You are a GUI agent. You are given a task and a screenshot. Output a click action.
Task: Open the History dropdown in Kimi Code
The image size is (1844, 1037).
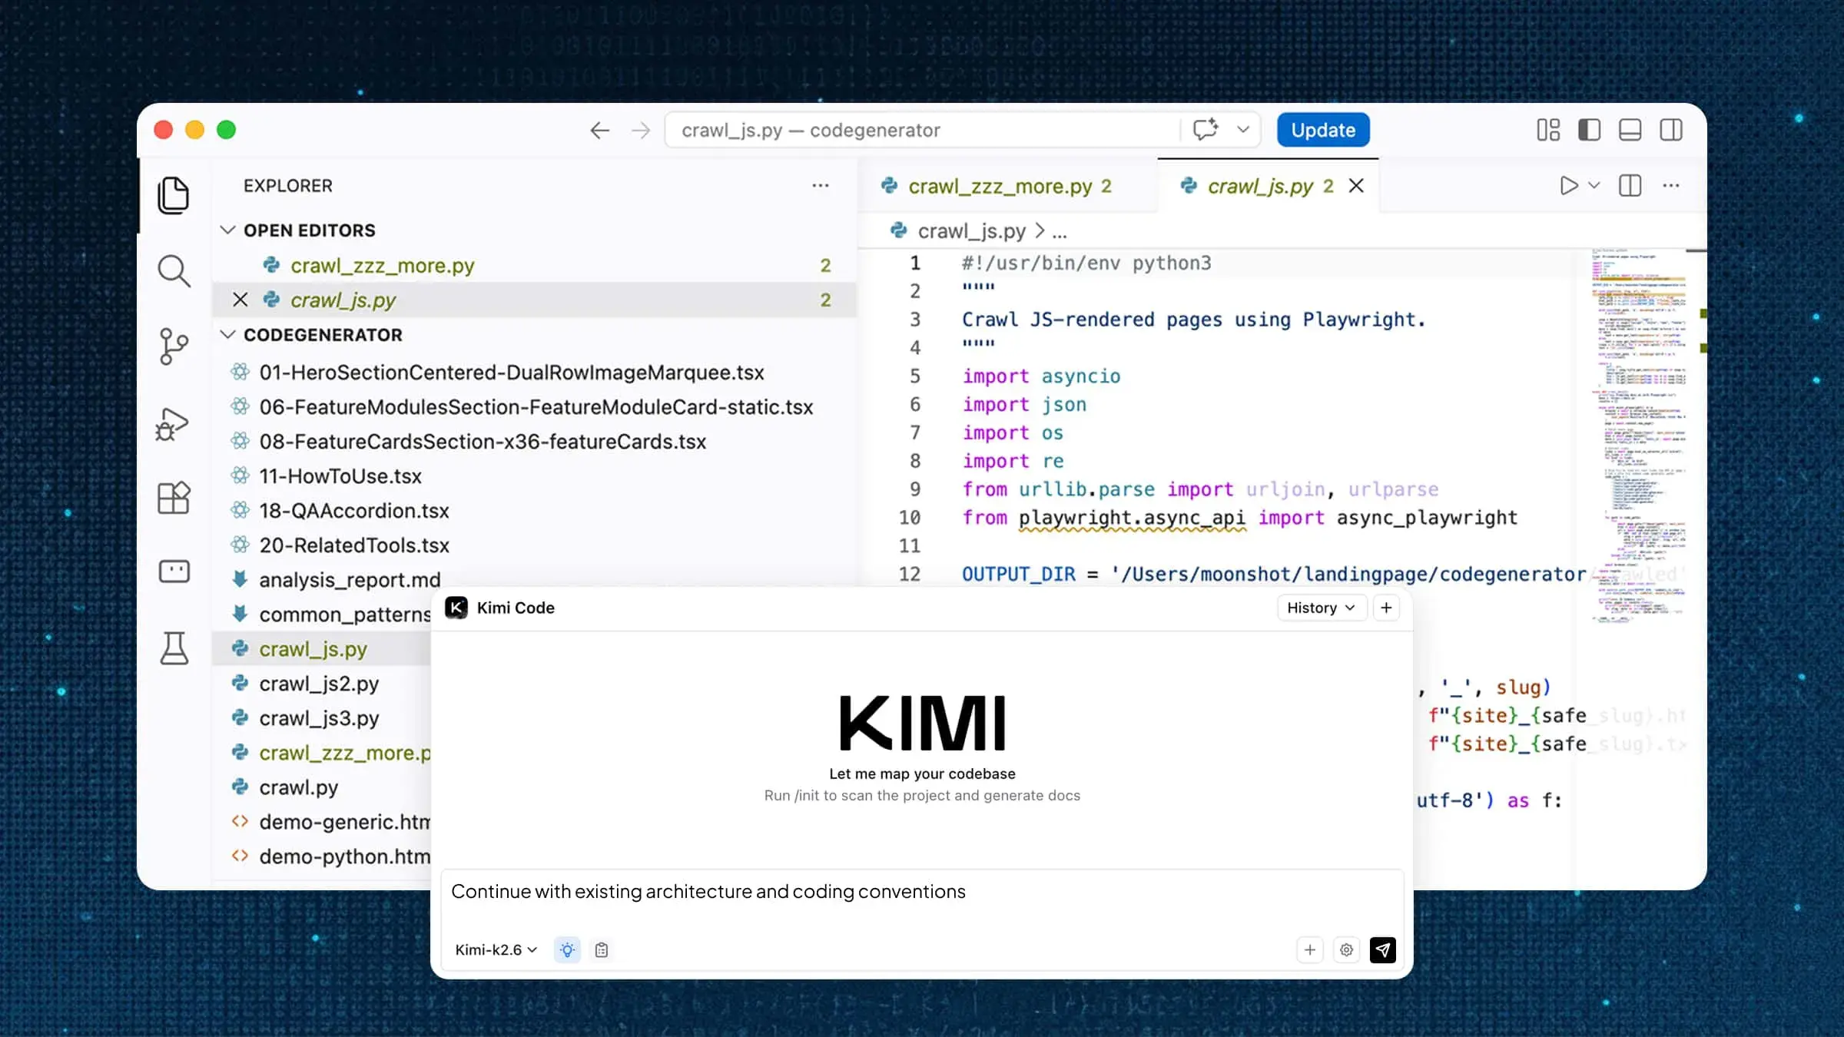(x=1321, y=608)
